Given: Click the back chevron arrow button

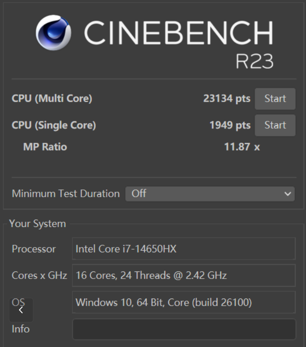Looking at the screenshot, I should (21, 310).
